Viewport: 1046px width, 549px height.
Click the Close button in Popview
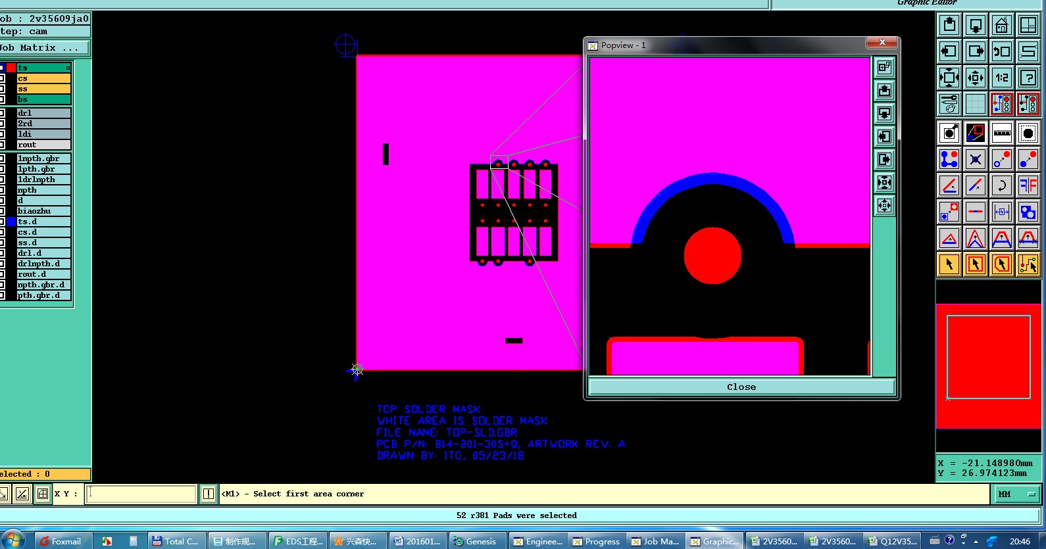pyautogui.click(x=741, y=387)
